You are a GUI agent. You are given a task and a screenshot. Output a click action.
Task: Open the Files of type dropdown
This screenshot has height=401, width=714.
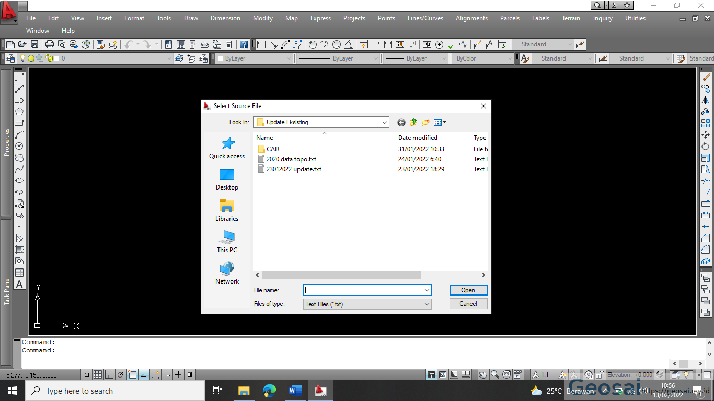(x=427, y=303)
